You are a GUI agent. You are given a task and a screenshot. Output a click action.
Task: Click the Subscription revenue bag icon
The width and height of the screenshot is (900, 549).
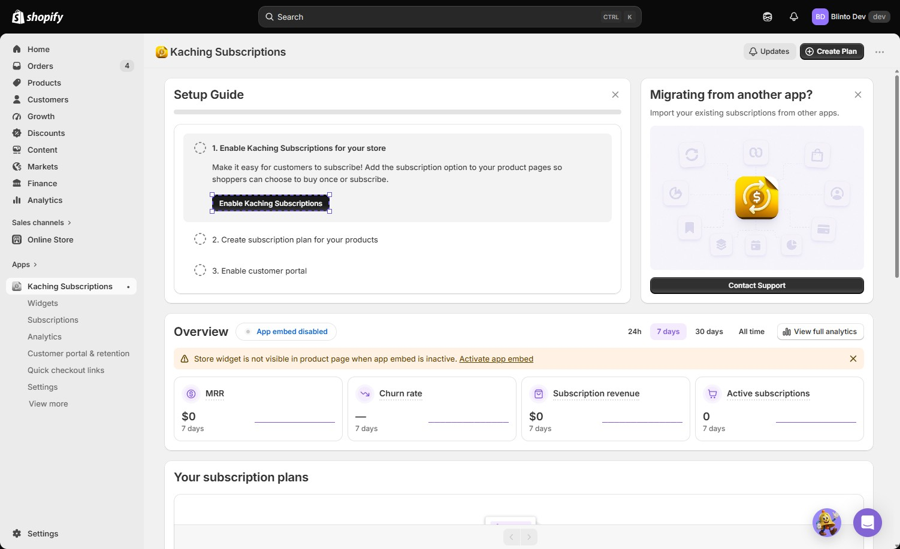click(539, 393)
